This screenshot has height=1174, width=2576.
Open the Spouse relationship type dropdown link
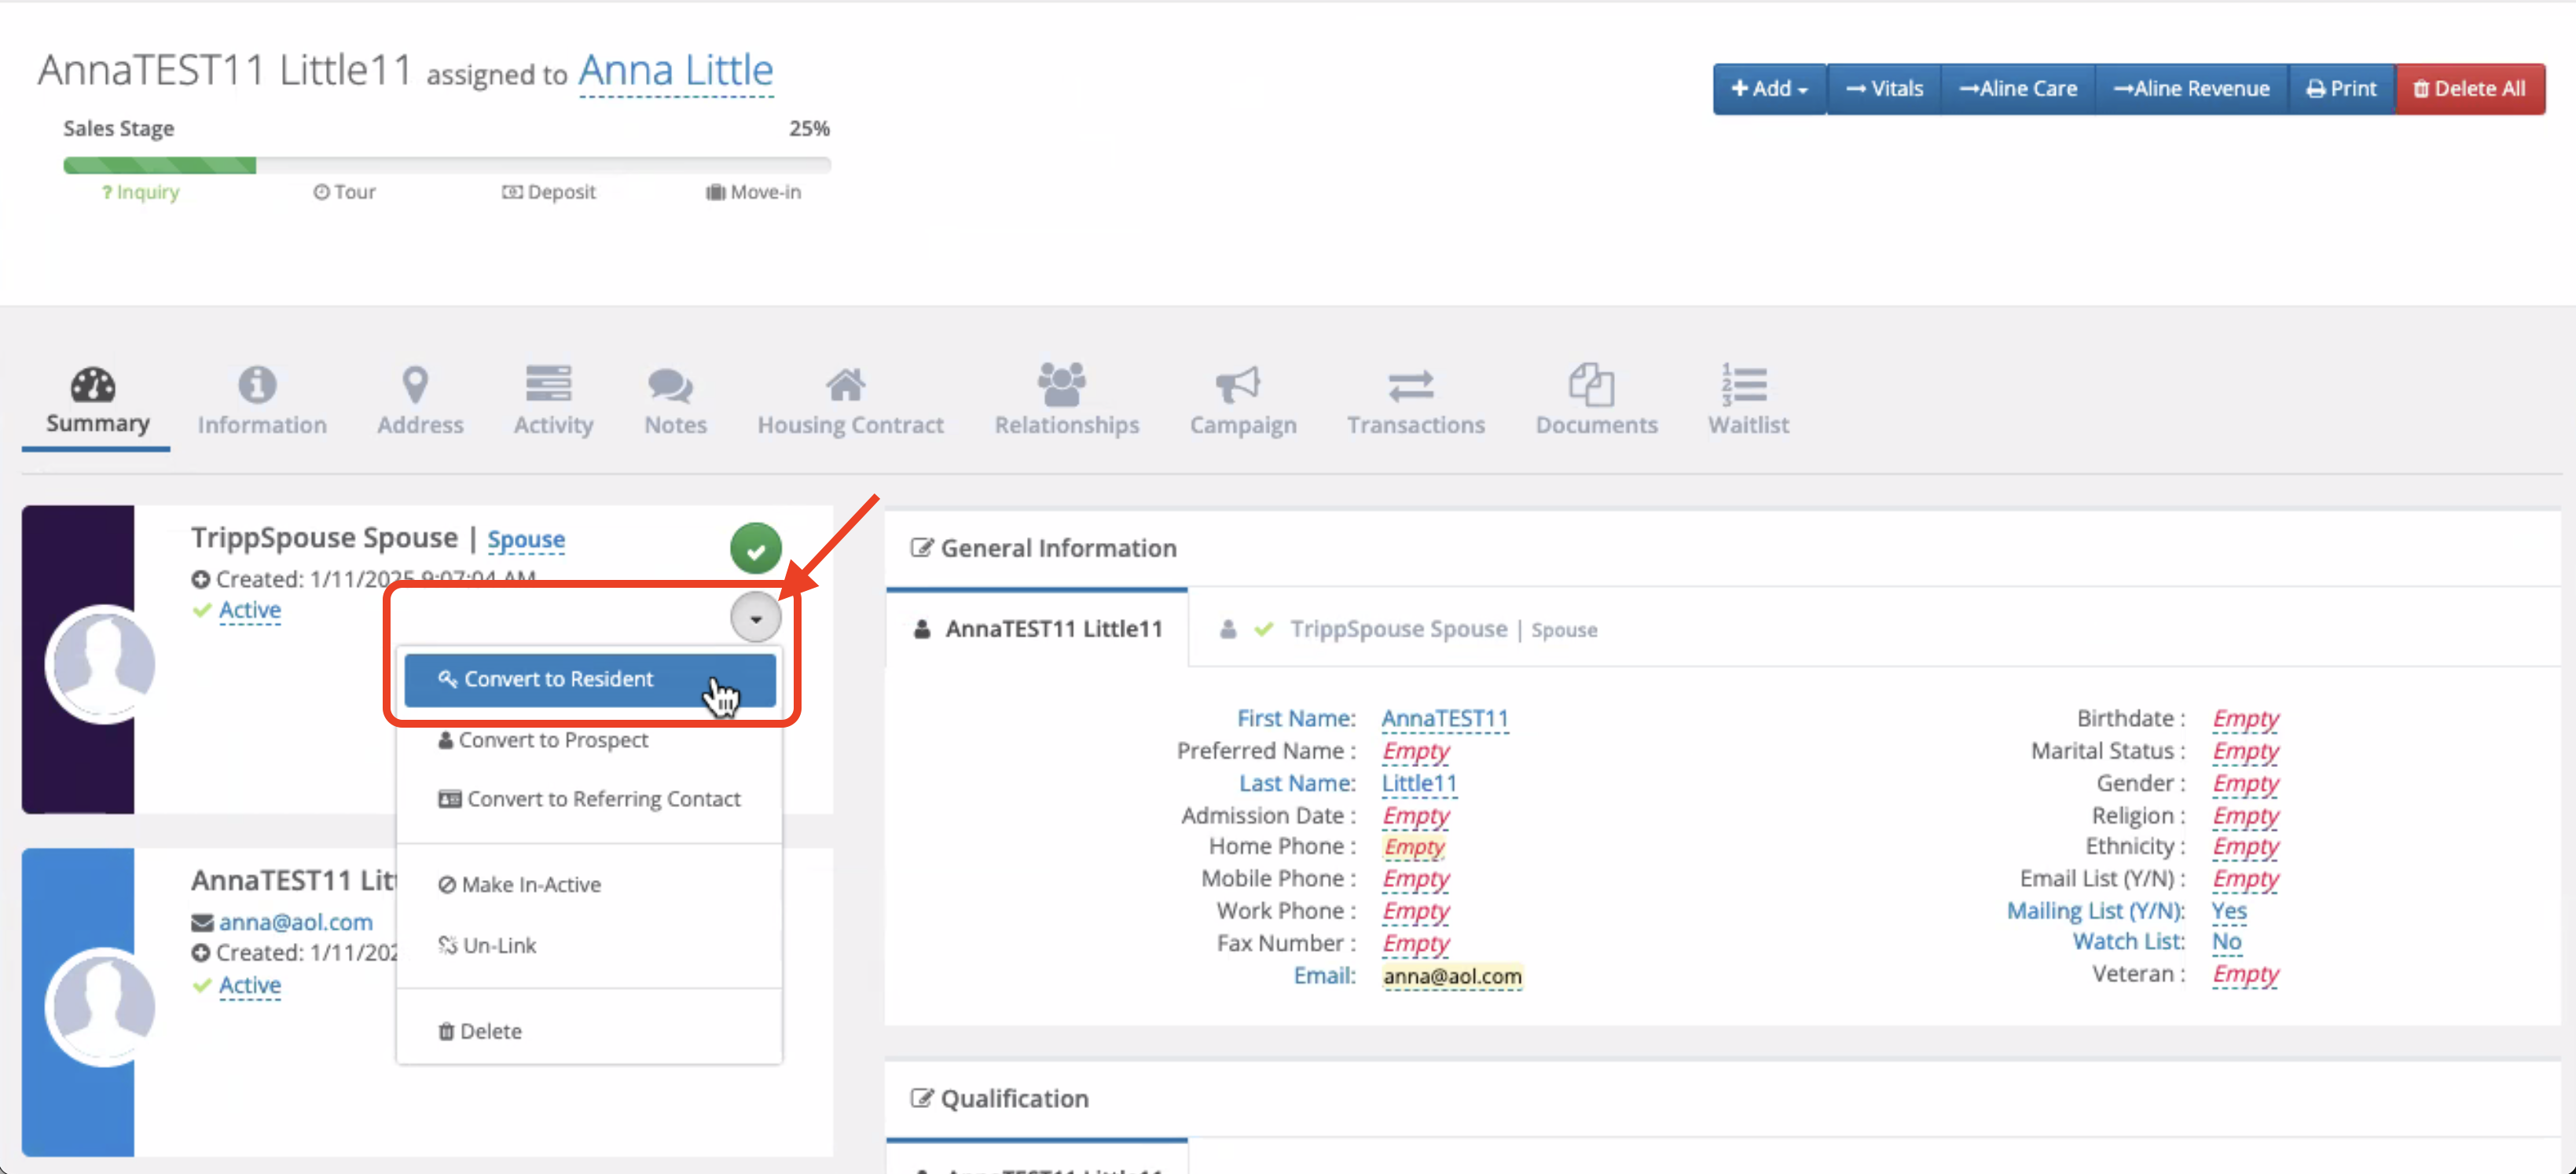526,540
